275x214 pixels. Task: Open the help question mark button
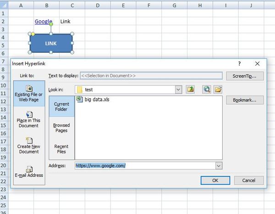pyautogui.click(x=239, y=64)
